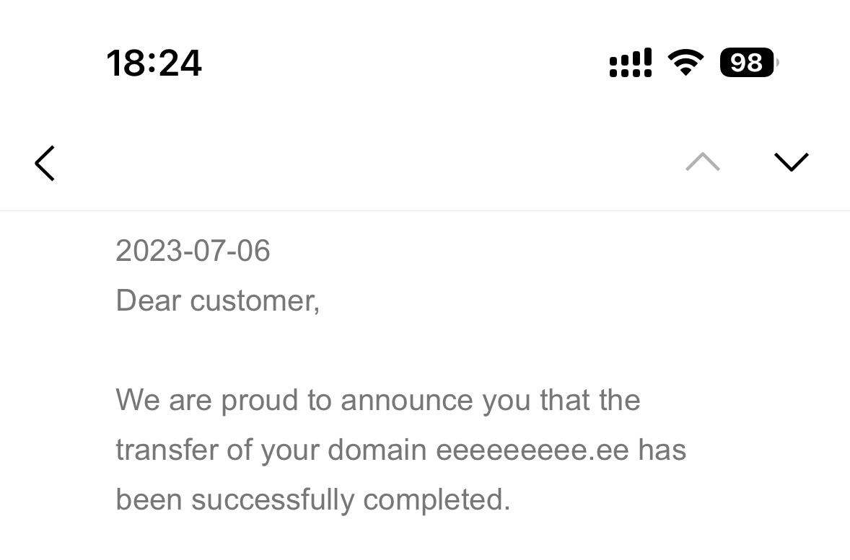Tap the word "Dear" at the greeting start

pyautogui.click(x=148, y=301)
